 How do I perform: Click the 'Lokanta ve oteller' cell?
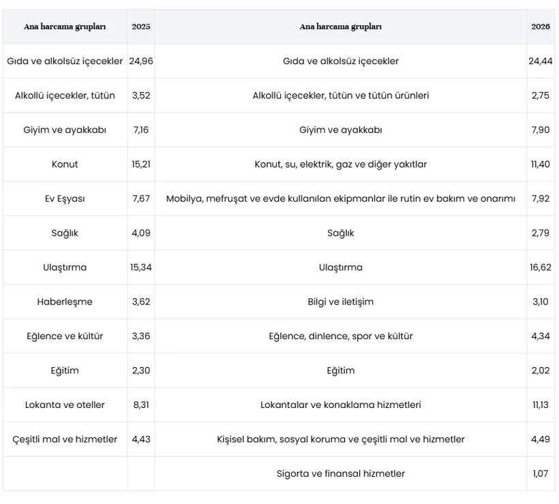[x=65, y=405]
